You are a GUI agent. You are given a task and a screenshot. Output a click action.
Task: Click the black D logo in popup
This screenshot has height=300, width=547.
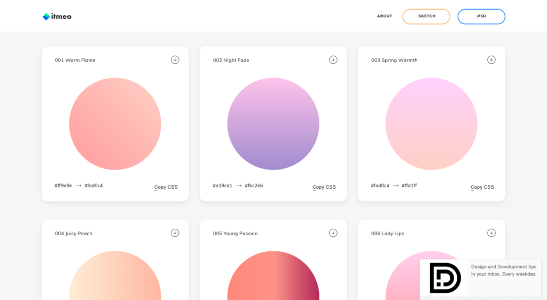[x=445, y=278]
